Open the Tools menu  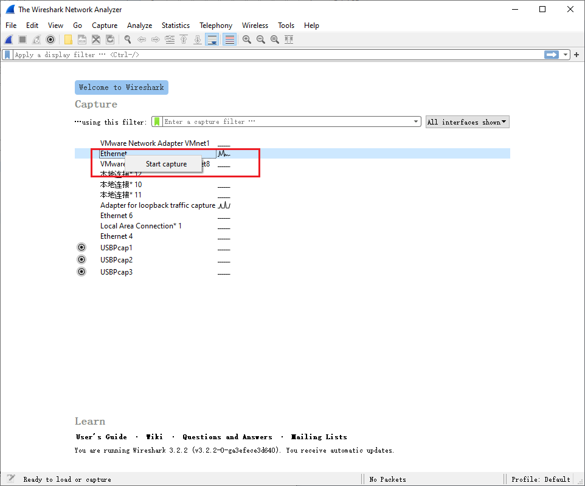[x=286, y=26]
